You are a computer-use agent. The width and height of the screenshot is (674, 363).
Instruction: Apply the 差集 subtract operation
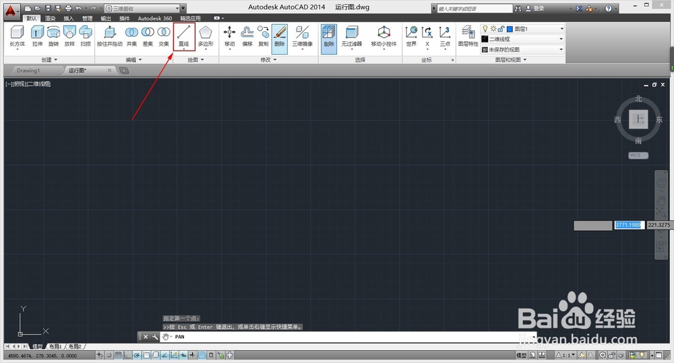148,36
